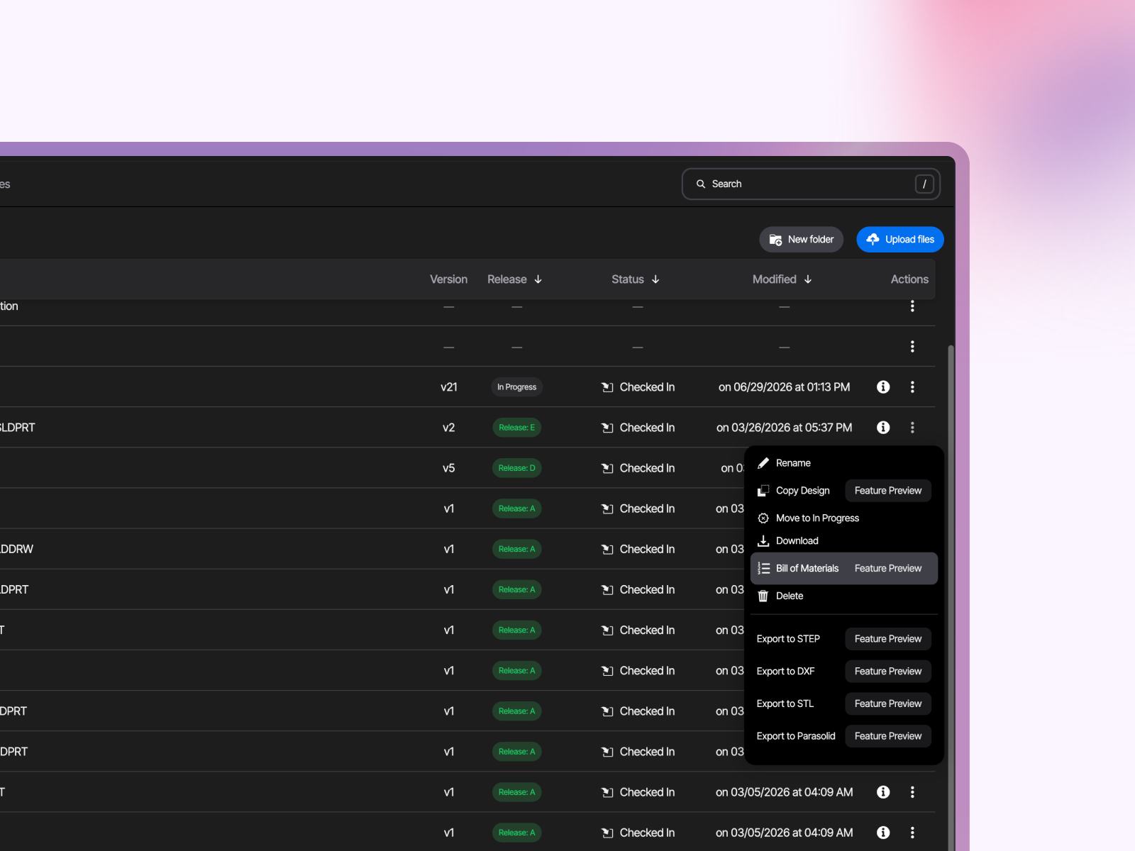Viewport: 1135px width, 851px height.
Task: Create a New folder
Action: pyautogui.click(x=802, y=240)
